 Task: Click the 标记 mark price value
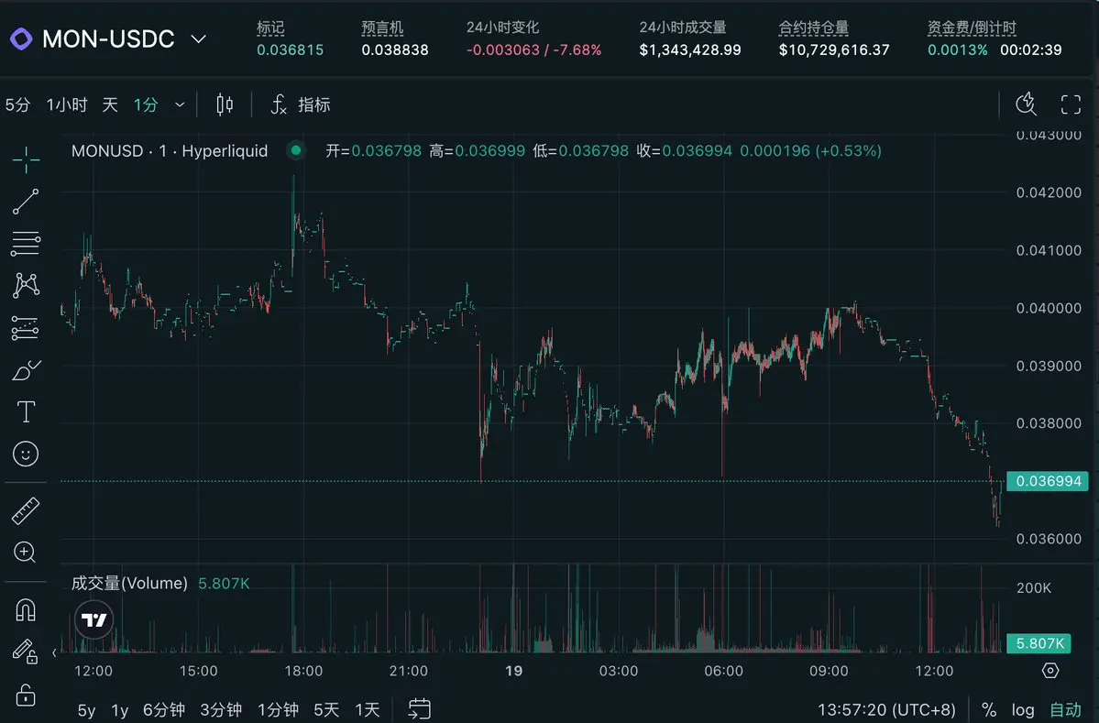pos(291,49)
